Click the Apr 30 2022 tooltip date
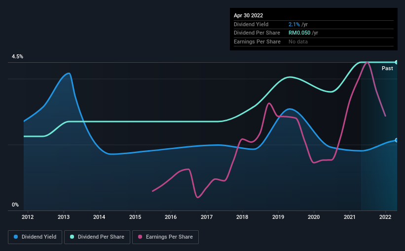The width and height of the screenshot is (405, 251). pos(248,15)
